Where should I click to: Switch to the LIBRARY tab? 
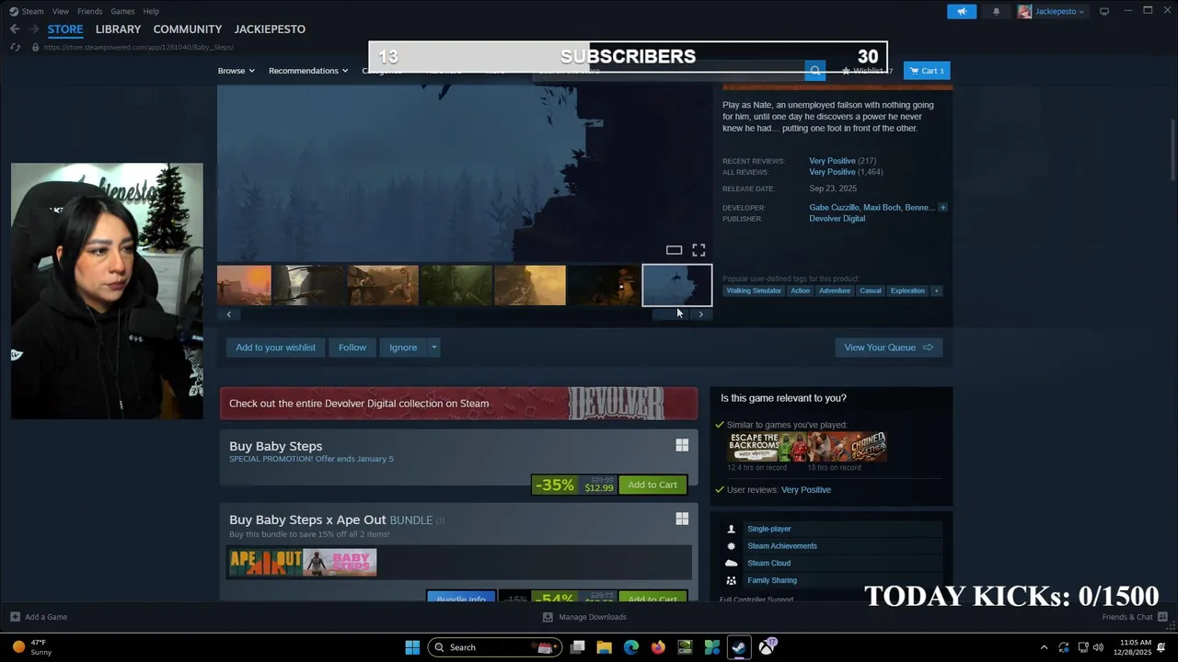pyautogui.click(x=118, y=29)
